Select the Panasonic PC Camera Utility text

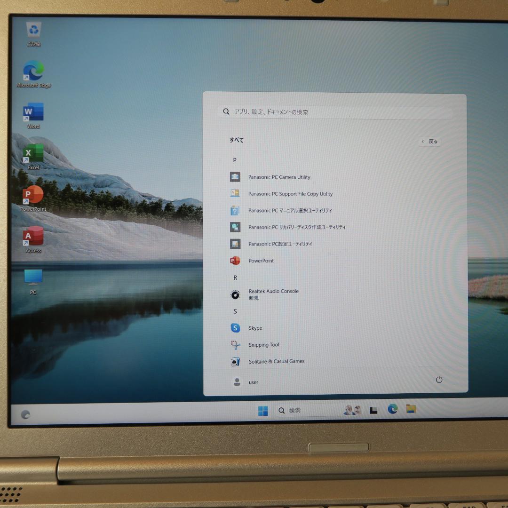[x=279, y=177]
